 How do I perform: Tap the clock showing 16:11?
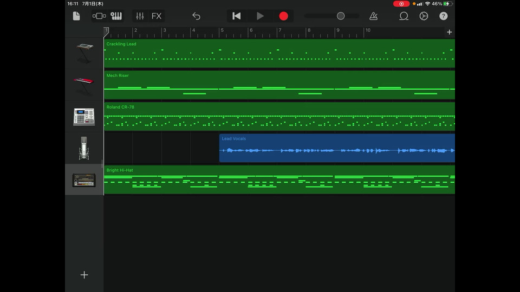[73, 4]
